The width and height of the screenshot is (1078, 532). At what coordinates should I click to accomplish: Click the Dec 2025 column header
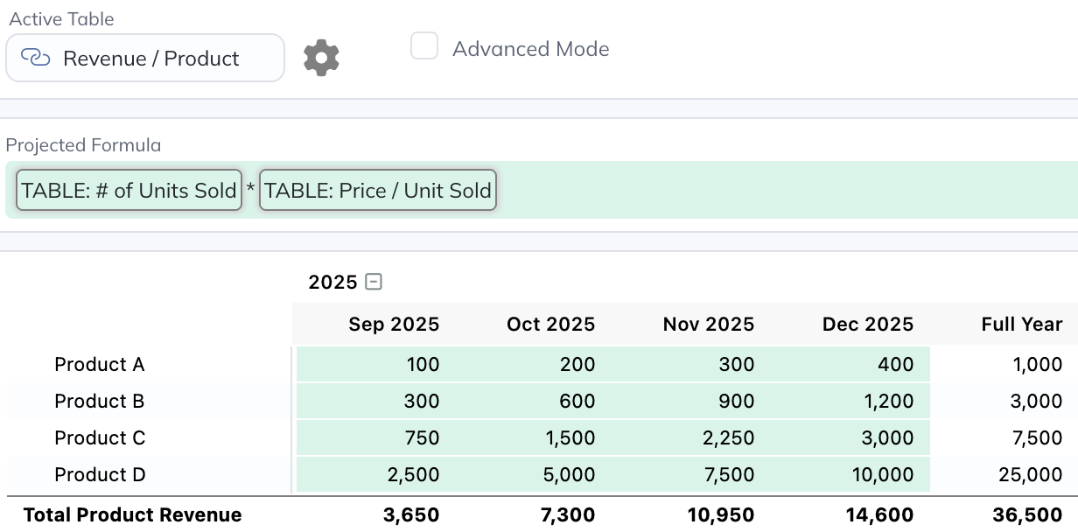click(867, 325)
